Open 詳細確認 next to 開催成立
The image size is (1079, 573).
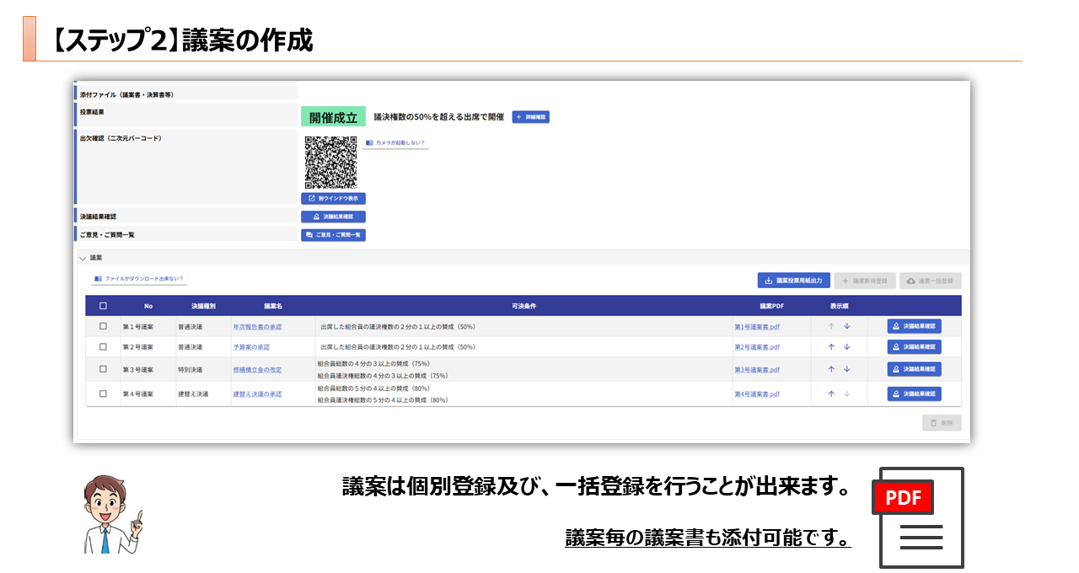coord(531,117)
